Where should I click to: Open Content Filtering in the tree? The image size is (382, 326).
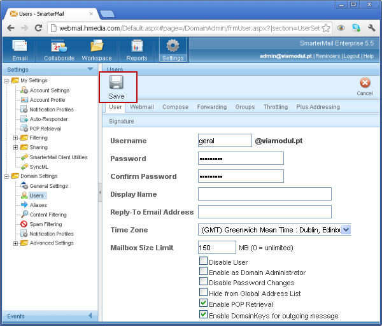click(x=48, y=215)
